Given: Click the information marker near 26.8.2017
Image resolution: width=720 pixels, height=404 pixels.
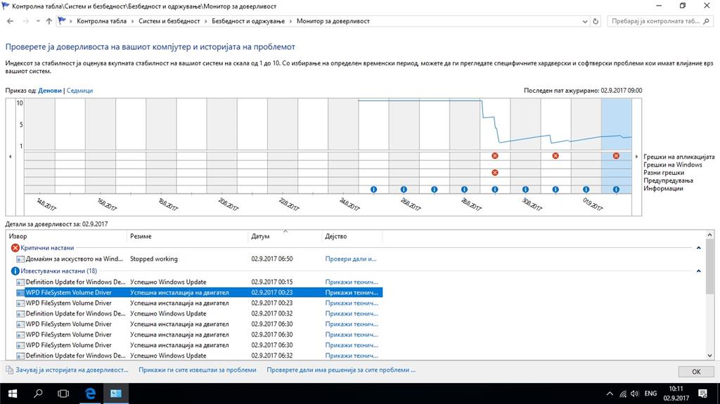Looking at the screenshot, I should (404, 189).
